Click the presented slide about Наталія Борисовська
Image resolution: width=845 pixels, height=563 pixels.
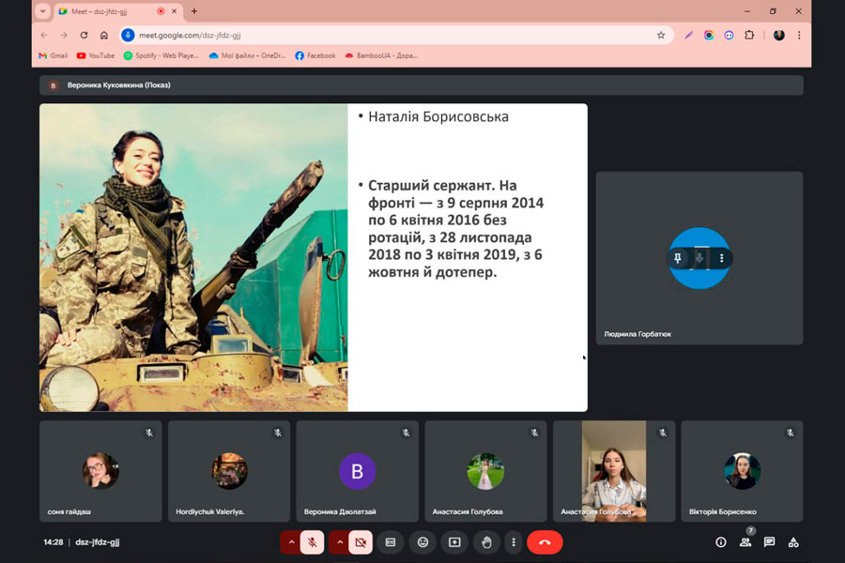(314, 257)
